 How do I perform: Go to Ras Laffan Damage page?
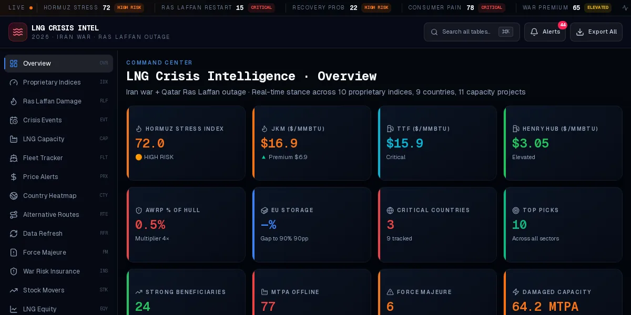59,101
